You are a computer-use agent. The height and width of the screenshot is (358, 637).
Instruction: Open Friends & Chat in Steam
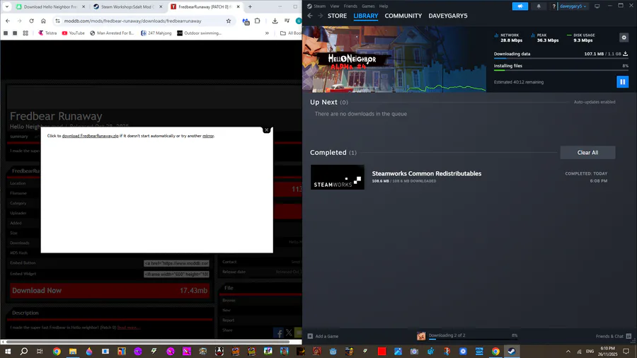[x=614, y=336]
